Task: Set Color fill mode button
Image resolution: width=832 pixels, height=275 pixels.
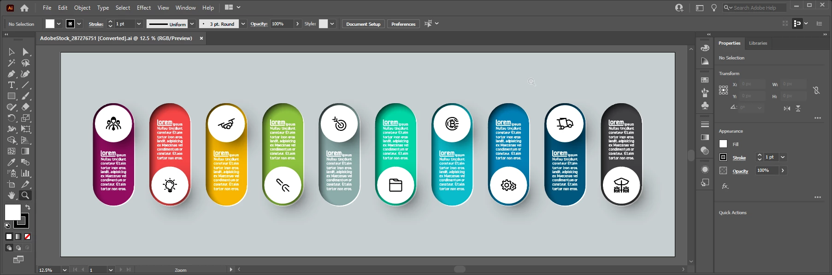Action: (9, 236)
